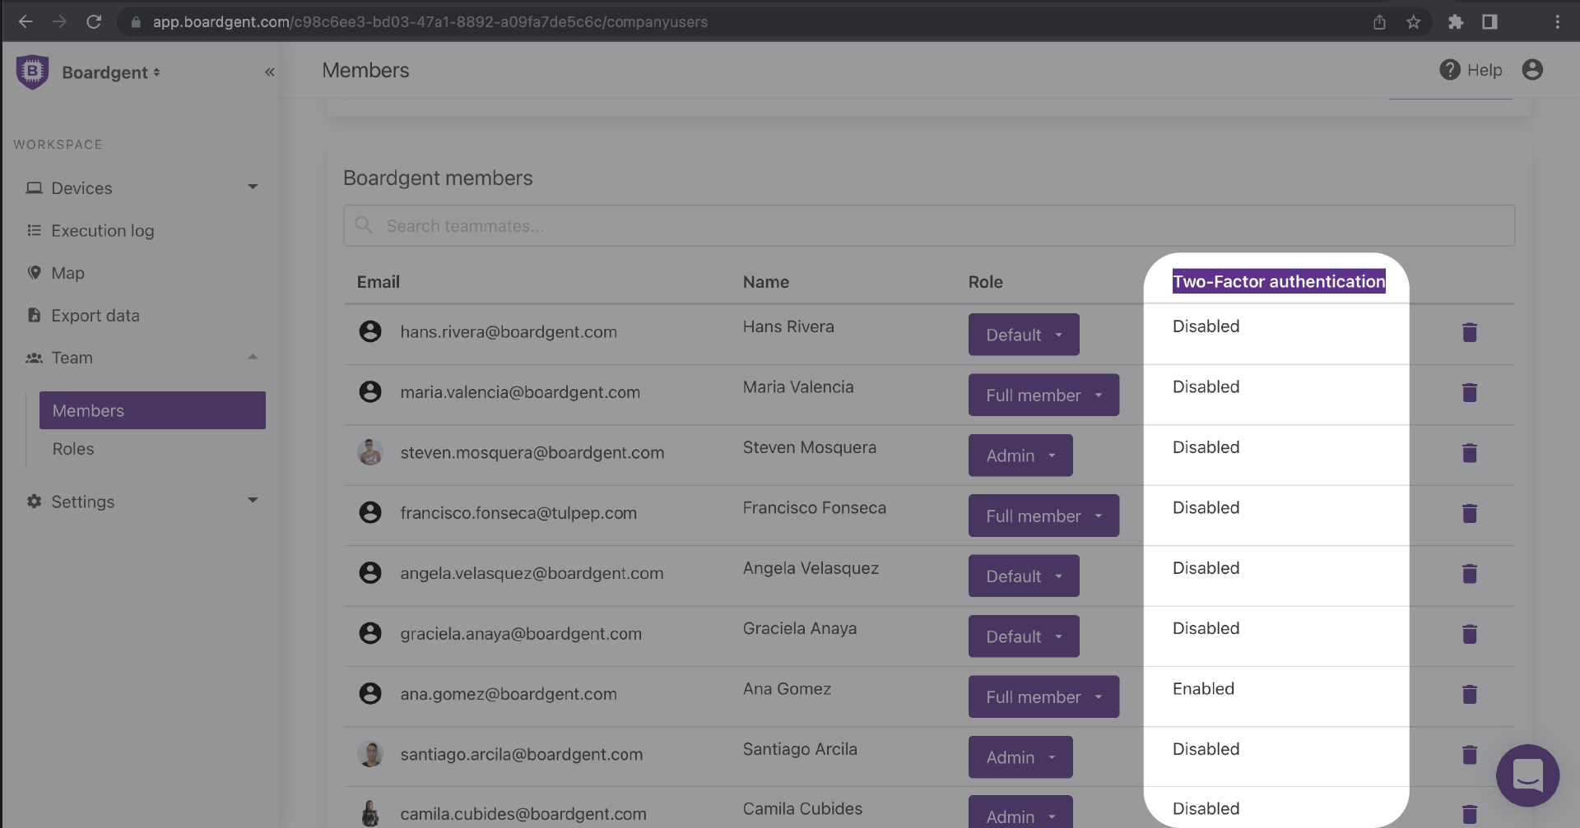
Task: Click Santiago Arcila's profile photo
Action: 370,754
